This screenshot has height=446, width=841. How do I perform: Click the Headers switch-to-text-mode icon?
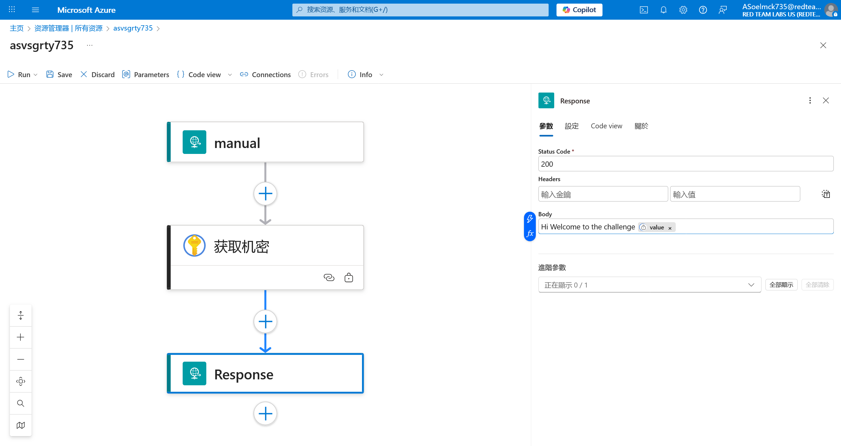[826, 194]
